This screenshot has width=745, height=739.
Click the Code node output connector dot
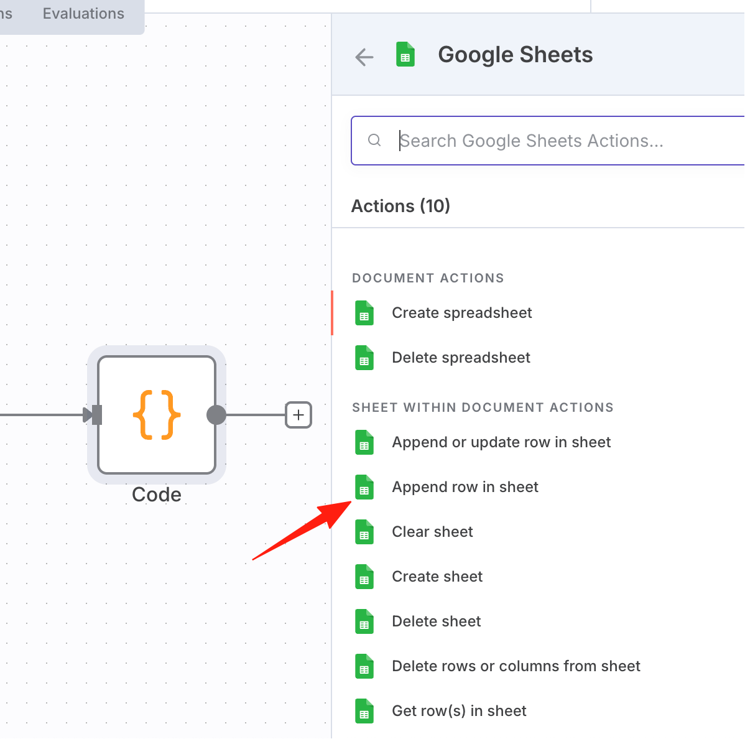coord(216,415)
